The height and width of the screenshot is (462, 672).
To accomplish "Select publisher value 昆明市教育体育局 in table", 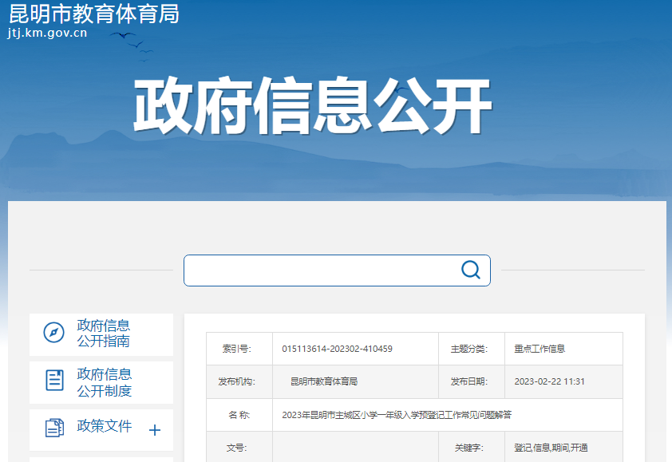I will (x=323, y=381).
